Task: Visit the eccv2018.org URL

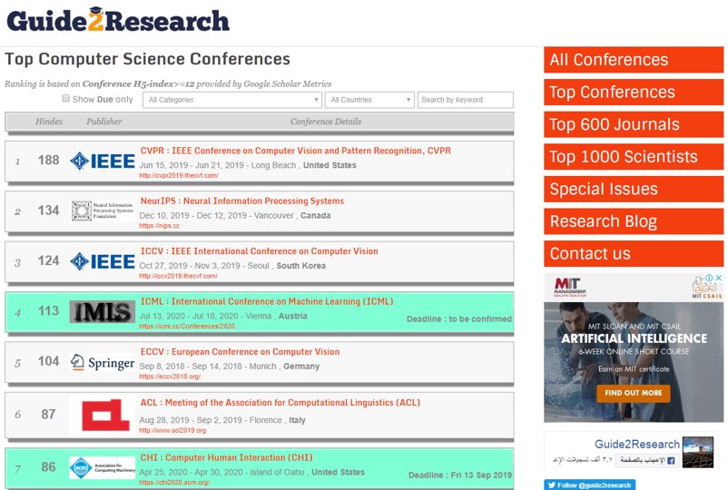Action: pyautogui.click(x=170, y=377)
